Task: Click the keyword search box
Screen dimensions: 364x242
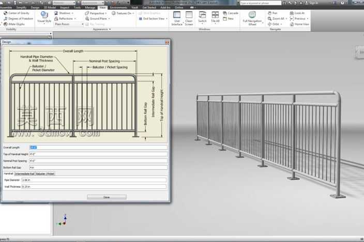Action: point(261,3)
